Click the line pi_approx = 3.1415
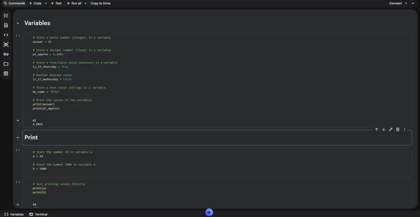The width and height of the screenshot is (420, 217). tap(48, 54)
